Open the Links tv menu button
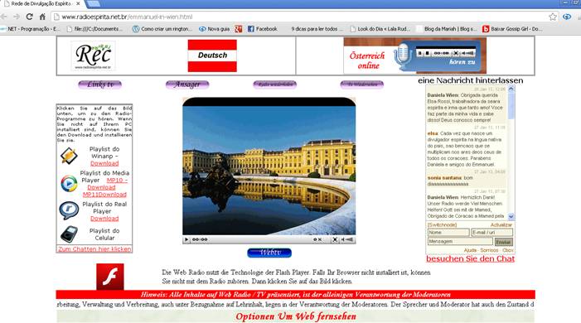 click(x=100, y=84)
